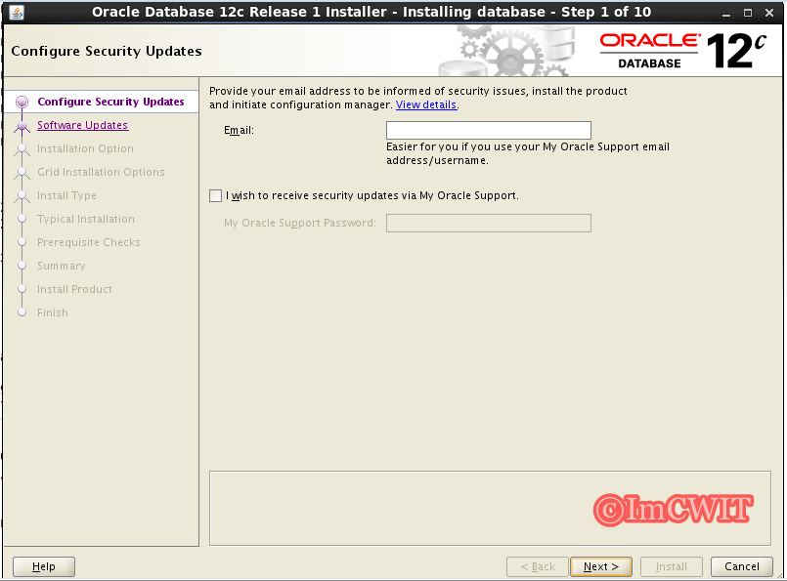
Task: Click the Install Product step
Action: (x=74, y=289)
